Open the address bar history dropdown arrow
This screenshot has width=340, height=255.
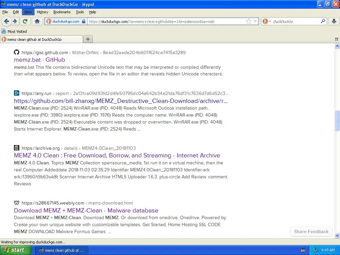(x=255, y=21)
